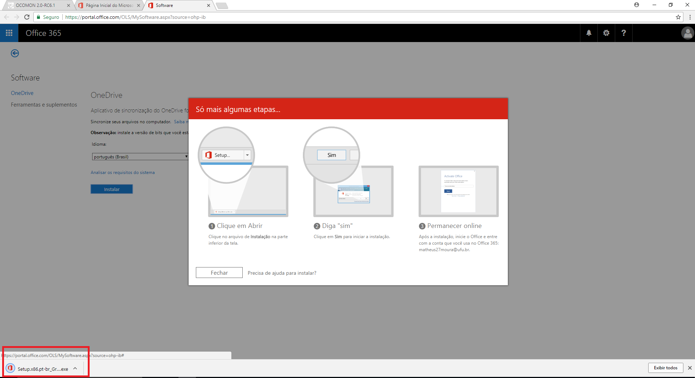Open Ferramentas e suplementos in the sidebar
Viewport: 695px width, 378px height.
click(x=44, y=105)
